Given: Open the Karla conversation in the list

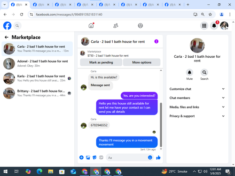Looking at the screenshot, I should click(x=37, y=78).
